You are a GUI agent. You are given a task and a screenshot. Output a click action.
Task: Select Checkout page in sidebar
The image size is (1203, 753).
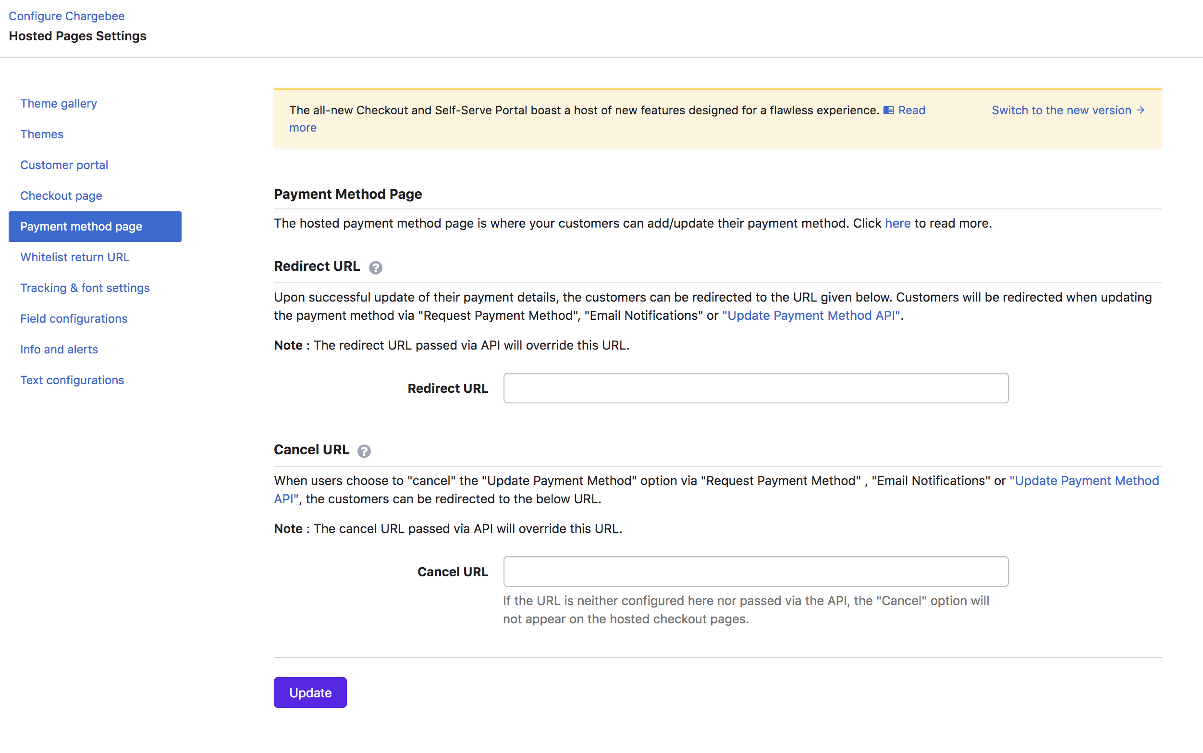pos(61,196)
